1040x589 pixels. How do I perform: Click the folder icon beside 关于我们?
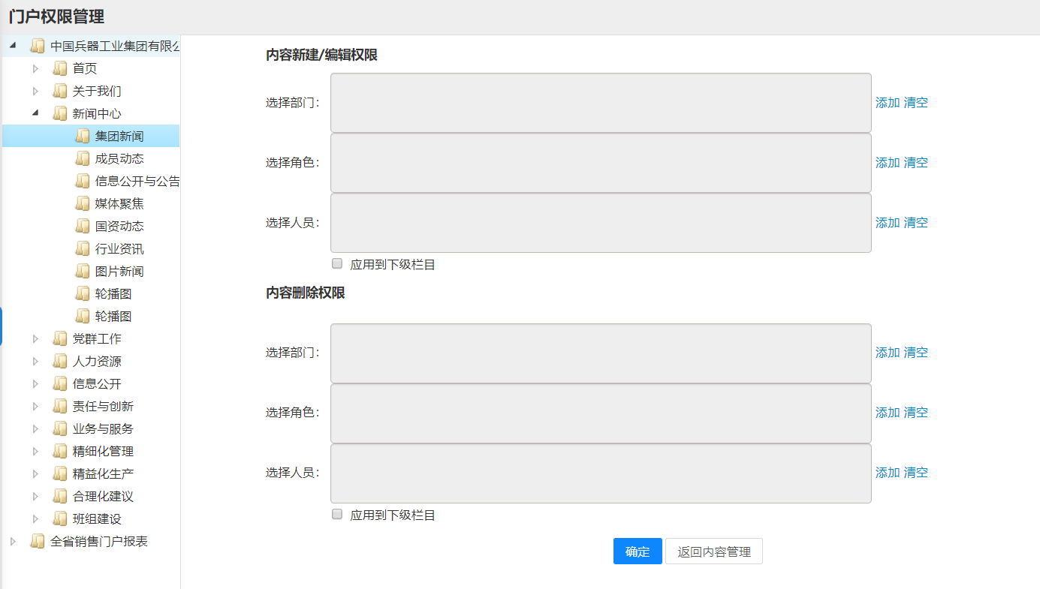60,92
